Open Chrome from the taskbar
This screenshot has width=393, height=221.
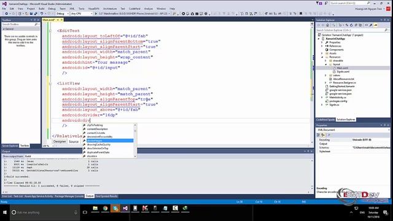pos(105,208)
